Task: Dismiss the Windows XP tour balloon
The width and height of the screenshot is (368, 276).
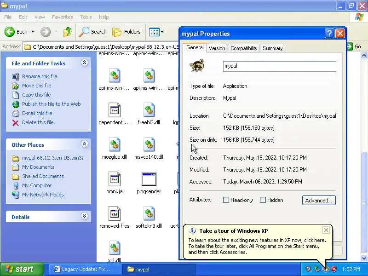Action: [x=326, y=230]
